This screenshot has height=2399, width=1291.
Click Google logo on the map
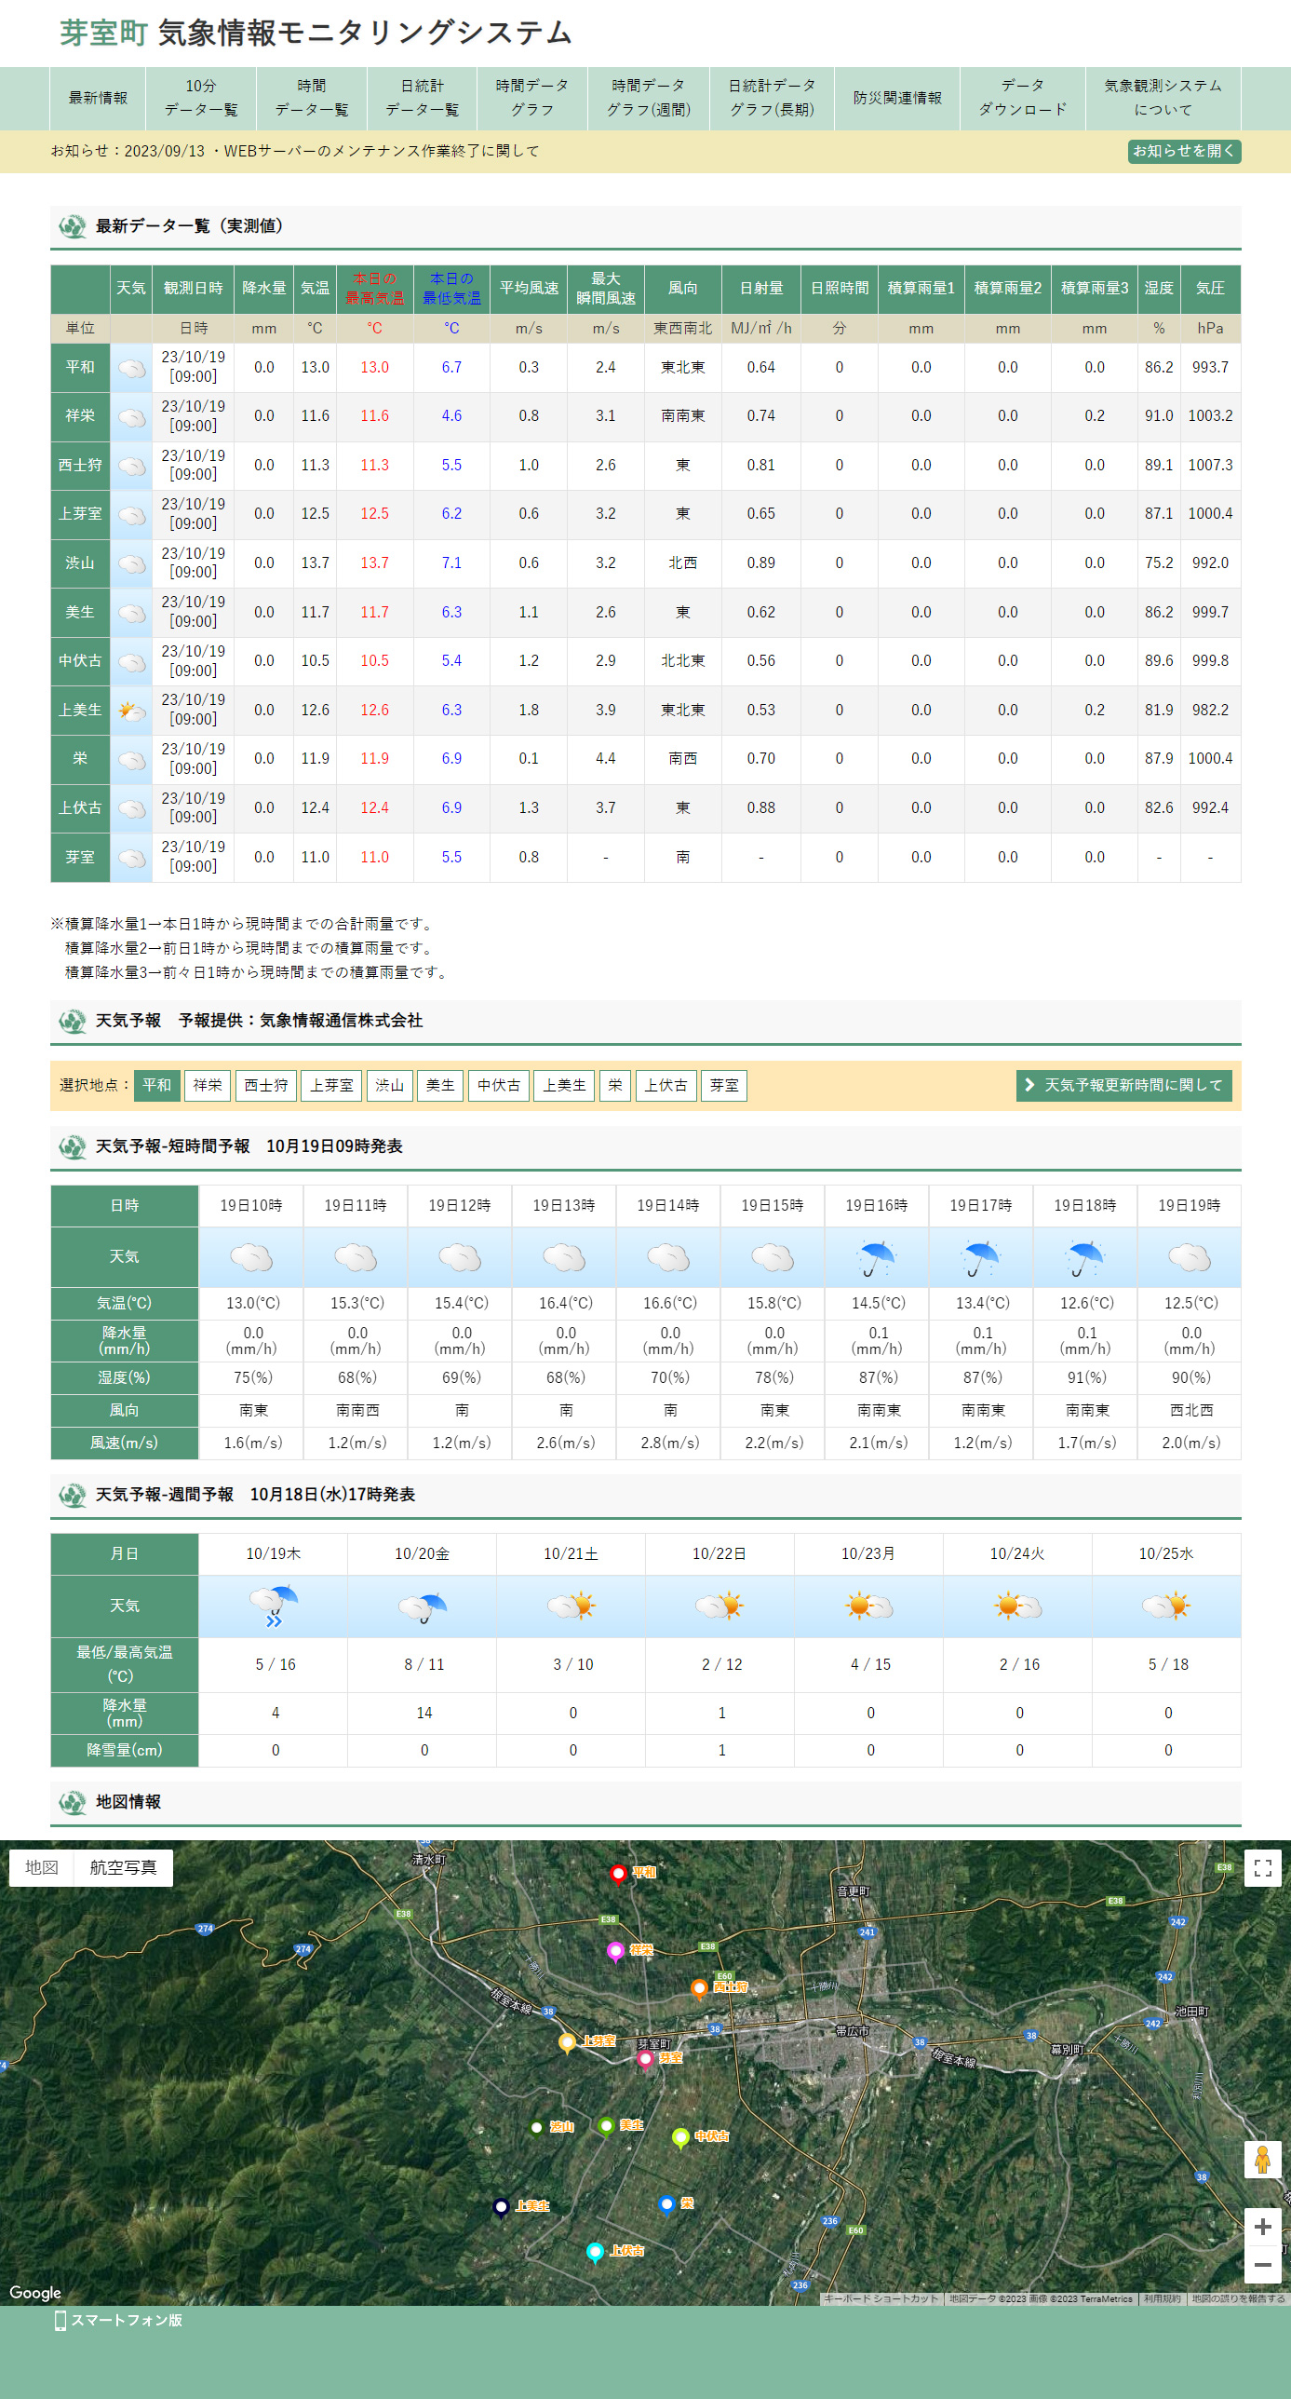click(35, 2293)
